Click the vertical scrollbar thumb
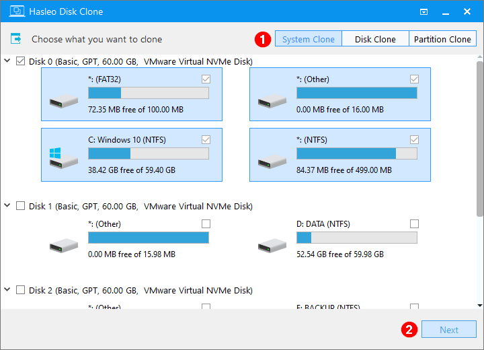Screen dimensions: 484x350 pyautogui.click(x=480, y=139)
